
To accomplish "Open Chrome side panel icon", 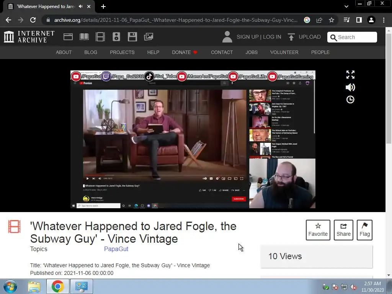I will click(x=359, y=20).
